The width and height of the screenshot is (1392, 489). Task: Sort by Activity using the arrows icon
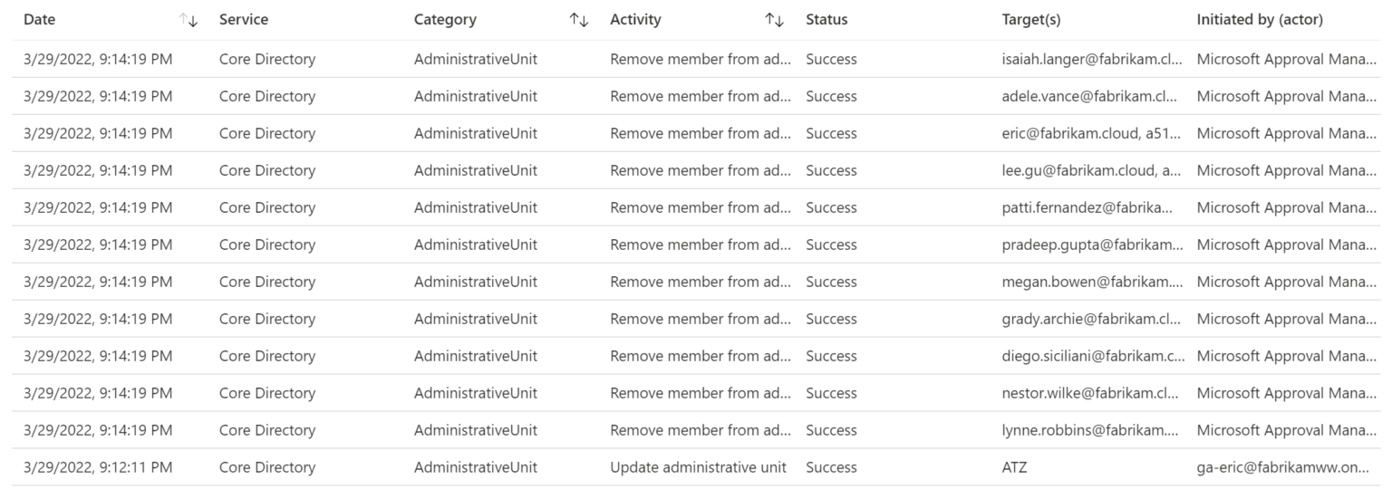774,20
